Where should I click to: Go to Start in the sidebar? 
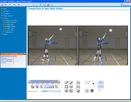pyautogui.click(x=5, y=9)
